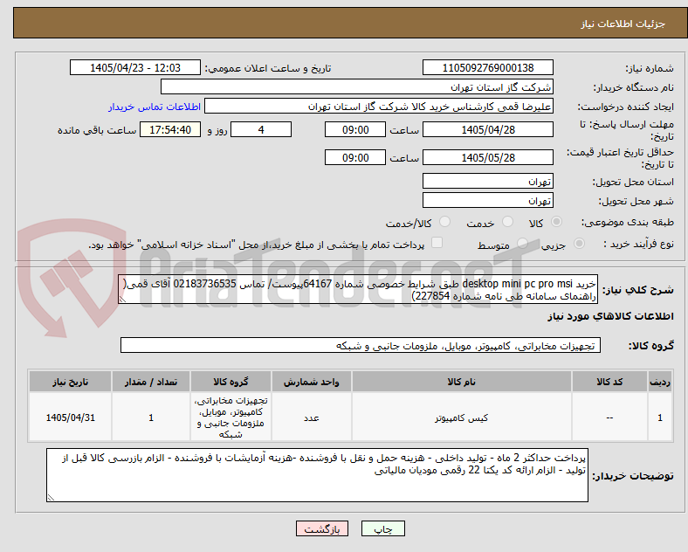688x552 pixels.
Task: Click the goods group field
Action: [361, 345]
